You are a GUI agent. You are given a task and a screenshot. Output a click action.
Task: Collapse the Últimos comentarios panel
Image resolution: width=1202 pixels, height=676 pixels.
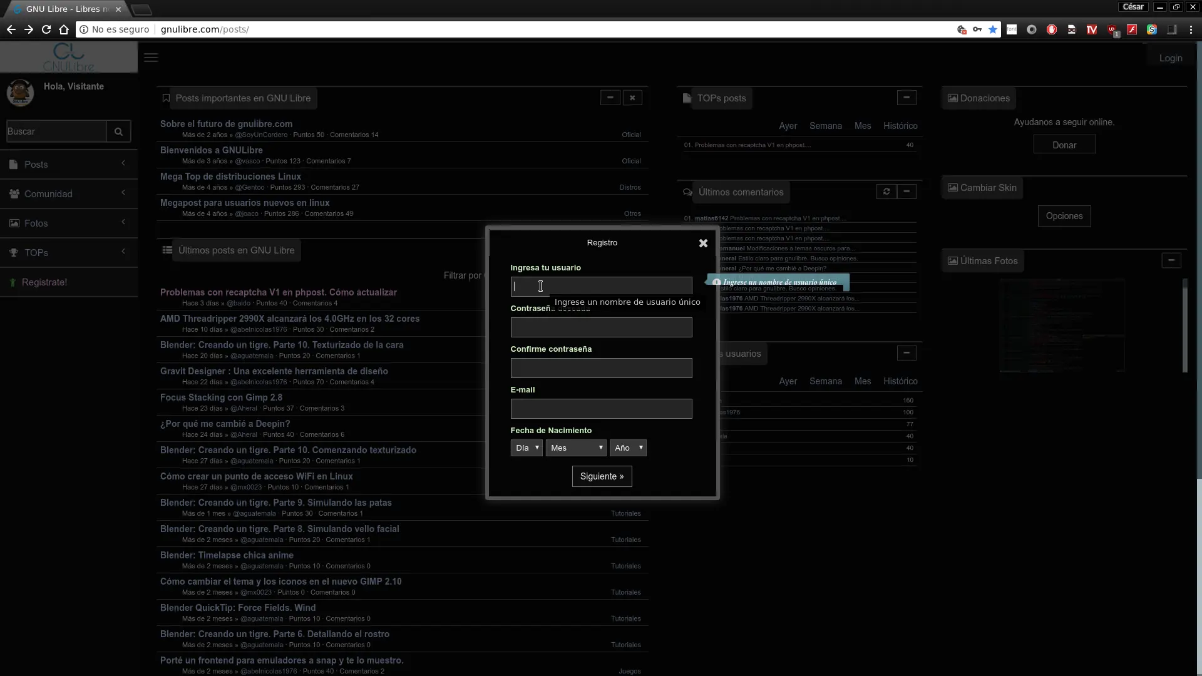pyautogui.click(x=907, y=192)
